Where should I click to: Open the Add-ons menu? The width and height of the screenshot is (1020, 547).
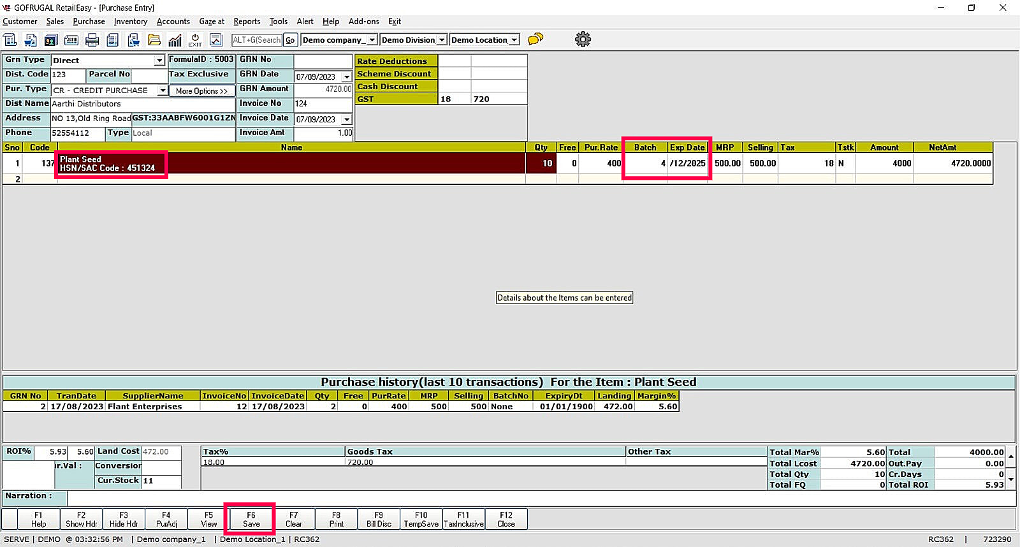(364, 21)
